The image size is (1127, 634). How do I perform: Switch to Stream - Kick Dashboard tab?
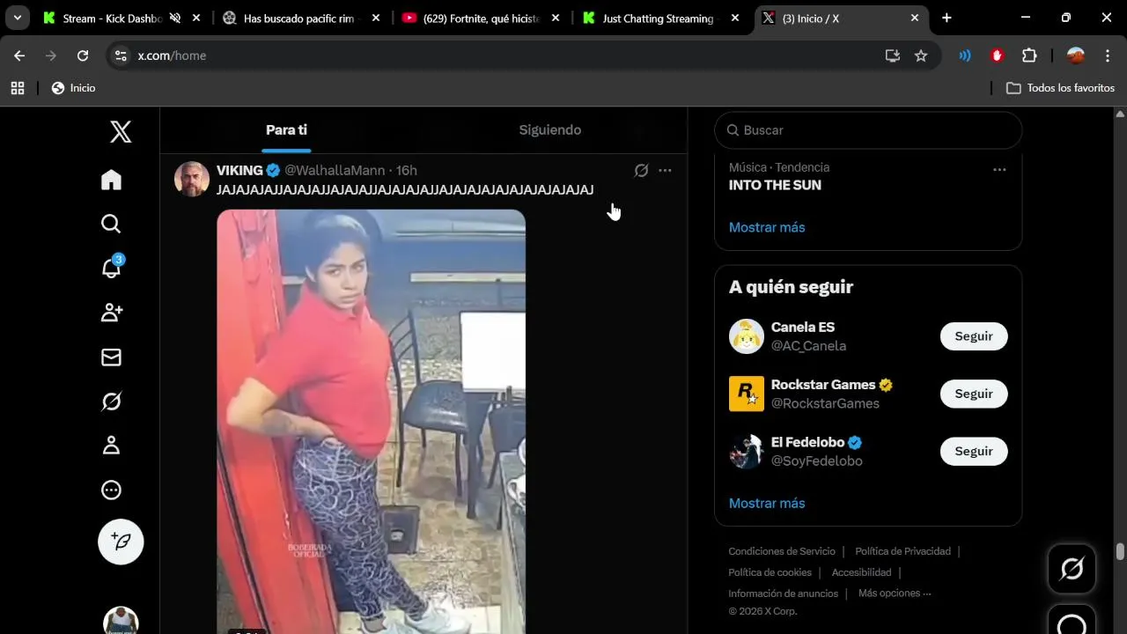(113, 18)
